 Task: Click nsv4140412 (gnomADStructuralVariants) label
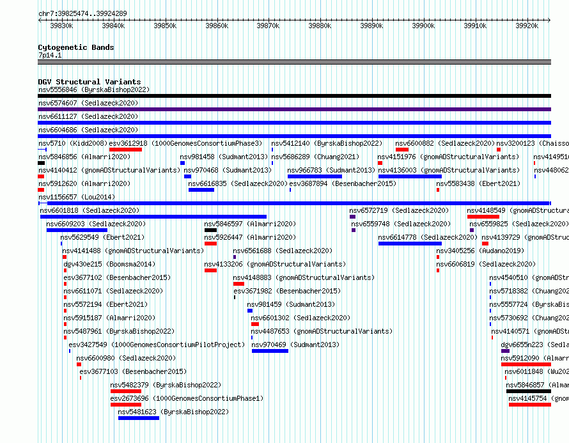coord(109,170)
